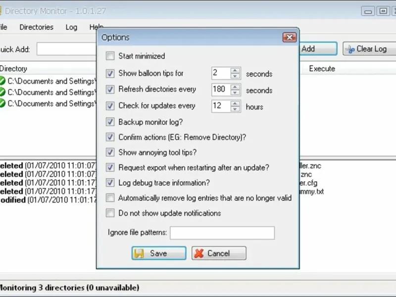Close the Options dialog with red X
This screenshot has width=396, height=297.
290,38
